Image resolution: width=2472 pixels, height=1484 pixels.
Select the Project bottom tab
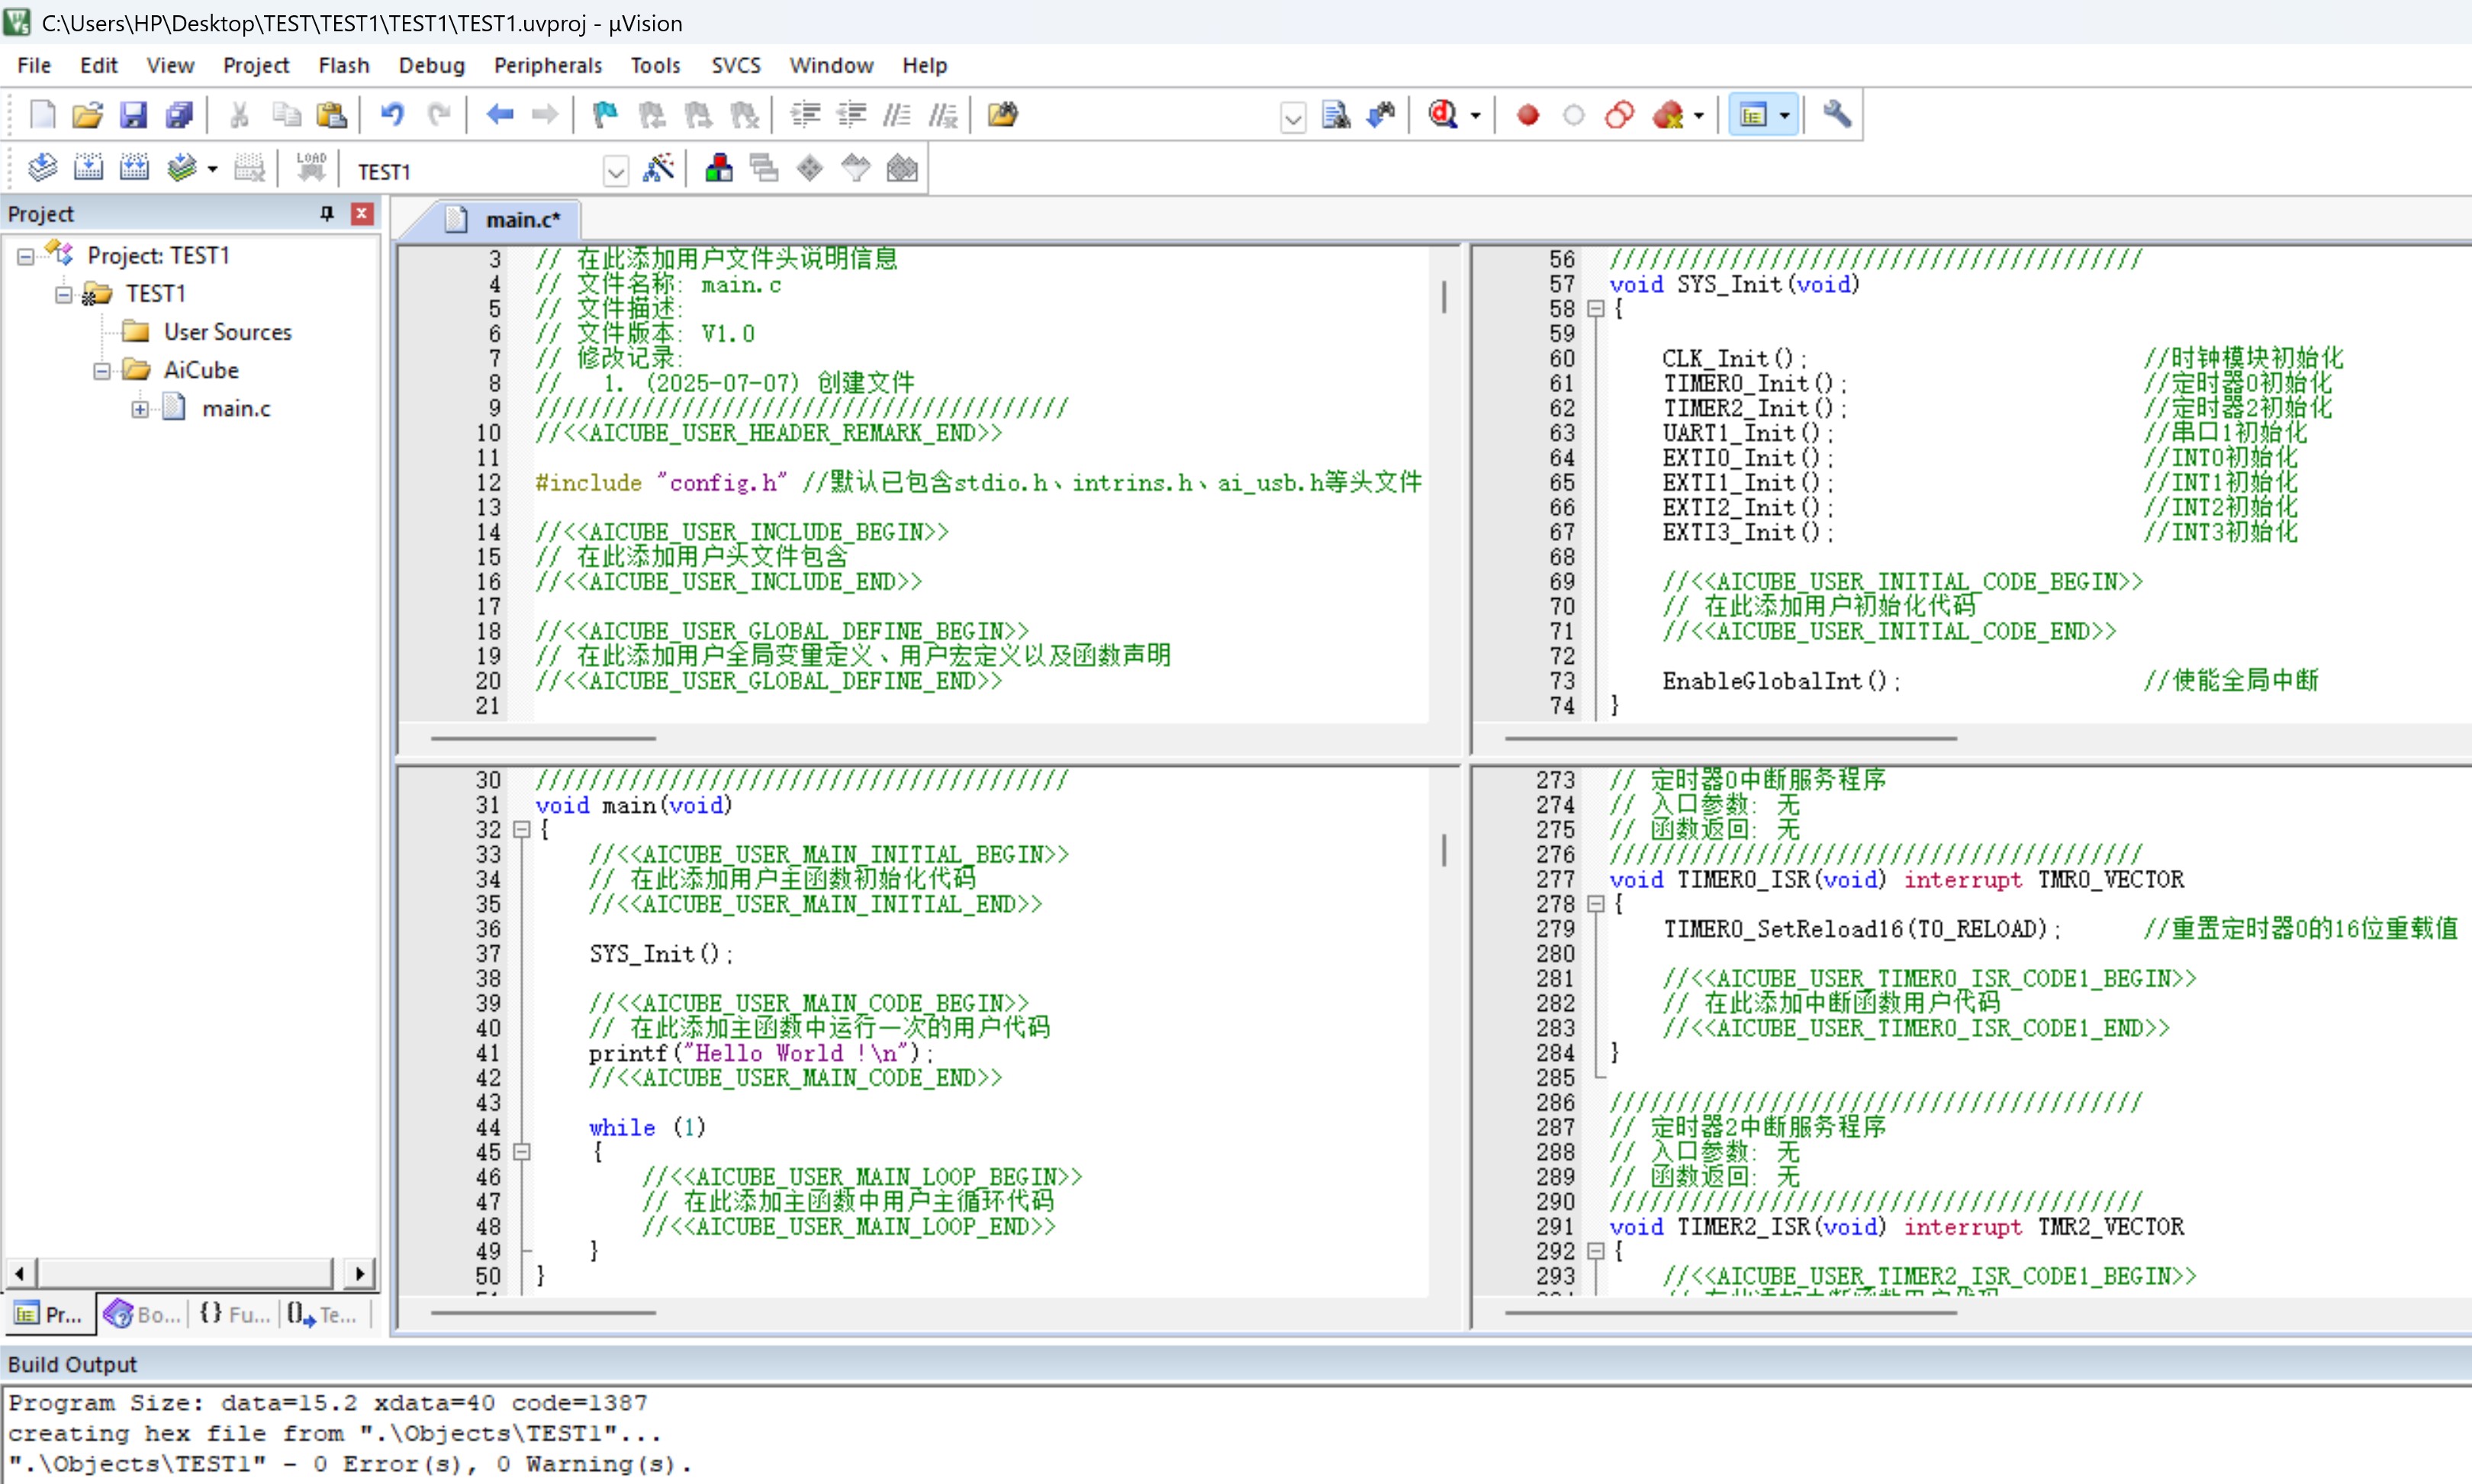50,1314
